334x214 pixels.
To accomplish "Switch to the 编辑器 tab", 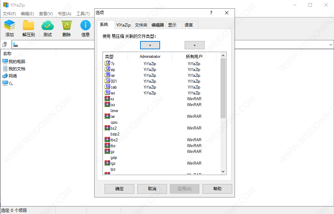I will point(158,25).
